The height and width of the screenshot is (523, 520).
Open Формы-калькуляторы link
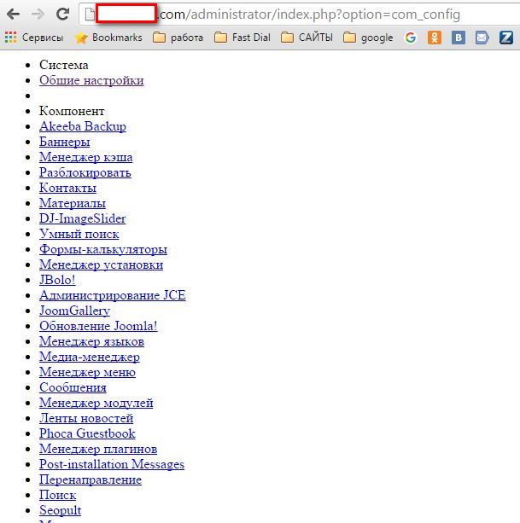coord(103,249)
